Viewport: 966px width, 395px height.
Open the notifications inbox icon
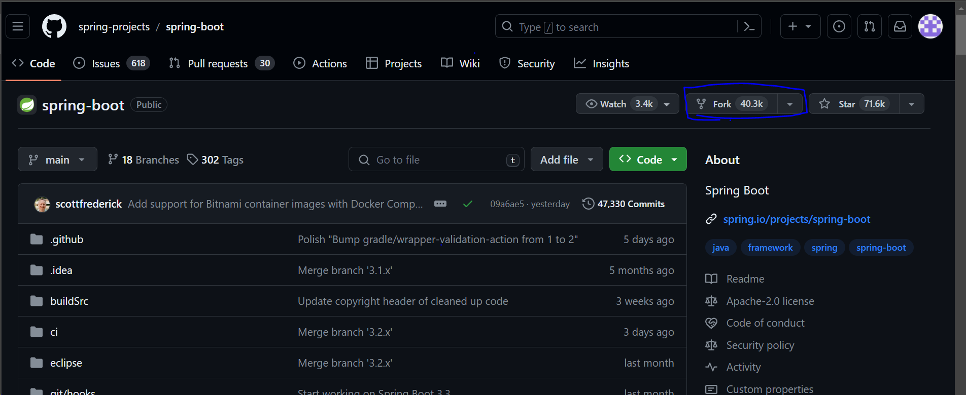pyautogui.click(x=900, y=26)
